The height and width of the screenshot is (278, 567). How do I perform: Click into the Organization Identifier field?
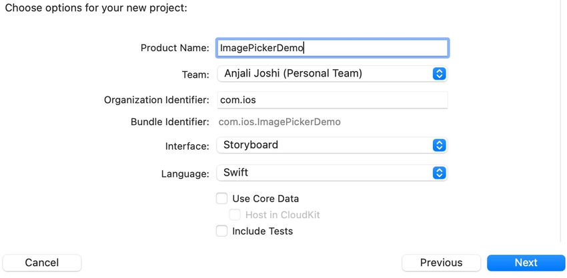point(332,100)
